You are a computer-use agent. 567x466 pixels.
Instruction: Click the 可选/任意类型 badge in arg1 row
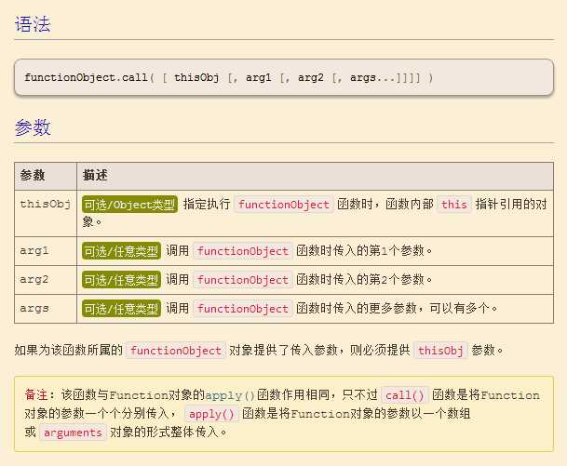(x=121, y=251)
